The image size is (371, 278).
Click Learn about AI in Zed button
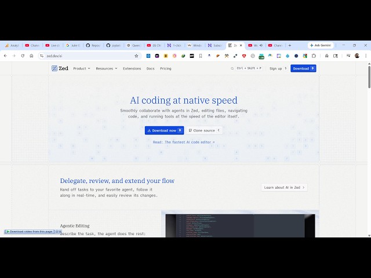point(284,187)
